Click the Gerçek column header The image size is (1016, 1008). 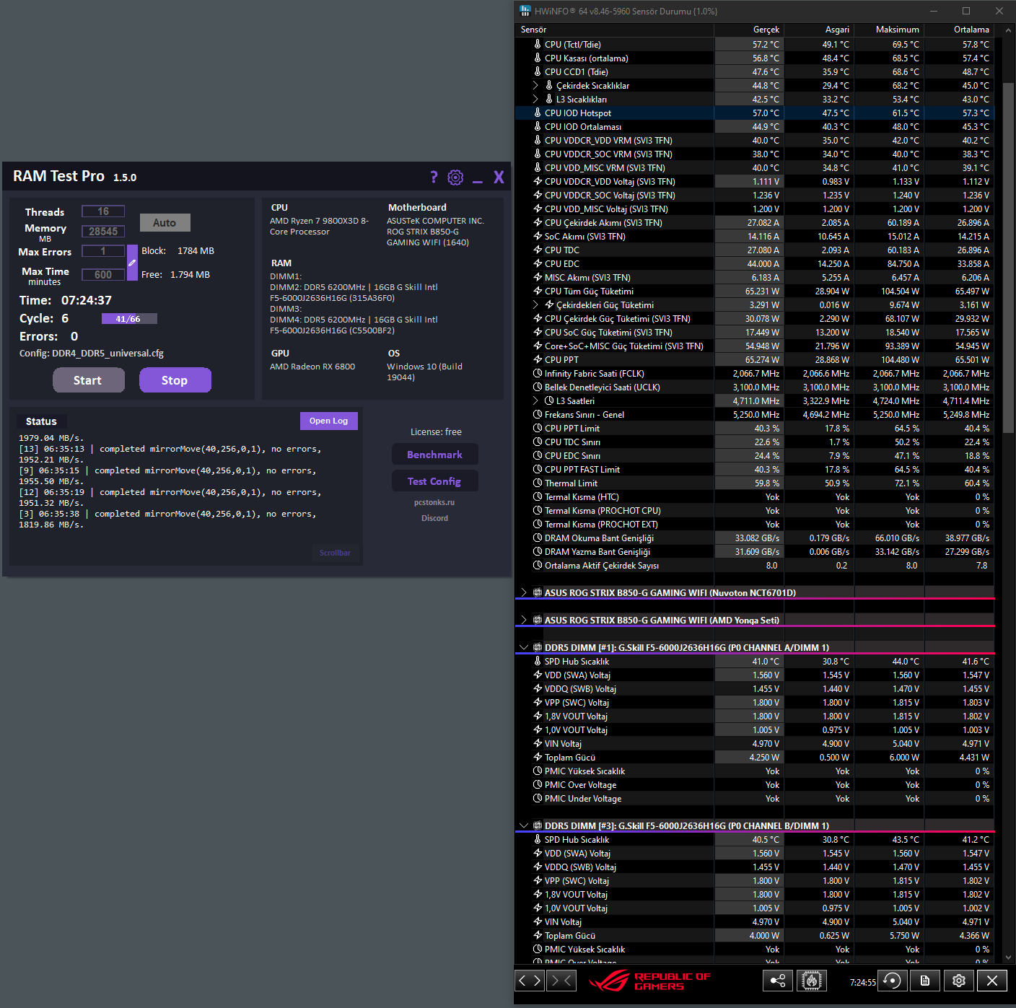coord(750,30)
